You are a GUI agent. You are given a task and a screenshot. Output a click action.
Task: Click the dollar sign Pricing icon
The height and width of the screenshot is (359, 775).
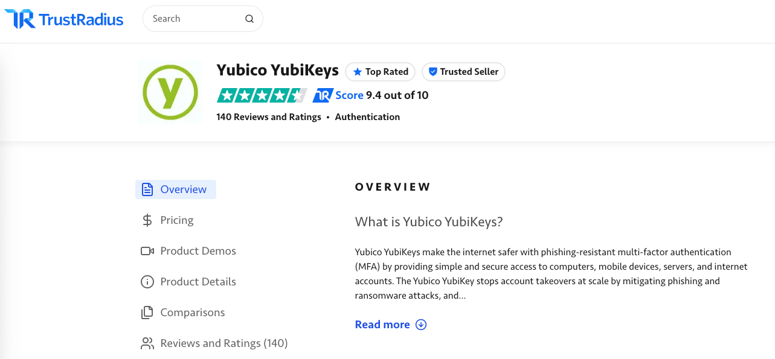click(x=147, y=220)
